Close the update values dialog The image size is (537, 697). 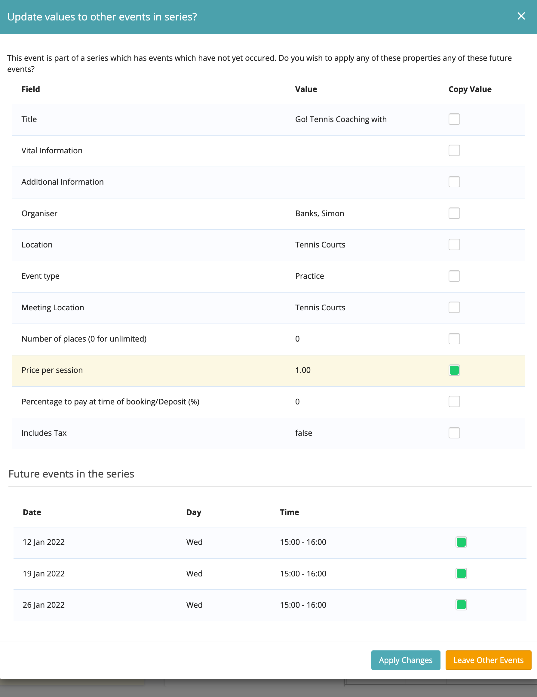[521, 16]
